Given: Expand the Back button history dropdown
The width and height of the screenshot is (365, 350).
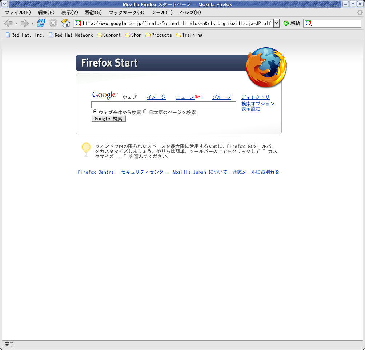Looking at the screenshot, I should [16, 24].
